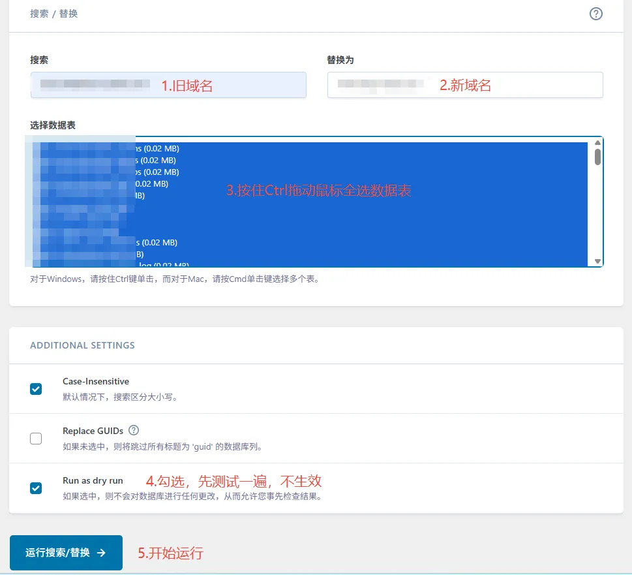The image size is (632, 575).
Task: Enable the Replace GUIDs checkbox
Action: (x=36, y=439)
